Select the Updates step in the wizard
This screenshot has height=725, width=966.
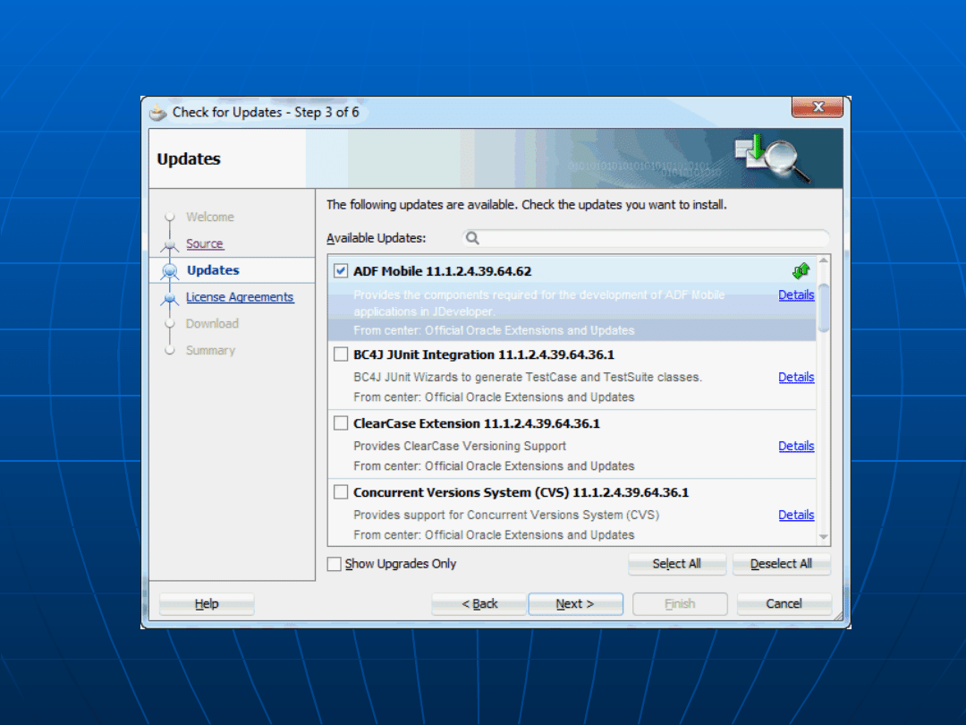tap(213, 270)
